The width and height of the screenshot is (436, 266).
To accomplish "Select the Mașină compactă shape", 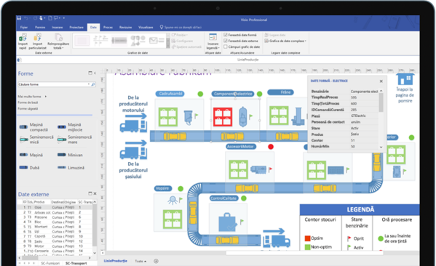I will pos(33,127).
